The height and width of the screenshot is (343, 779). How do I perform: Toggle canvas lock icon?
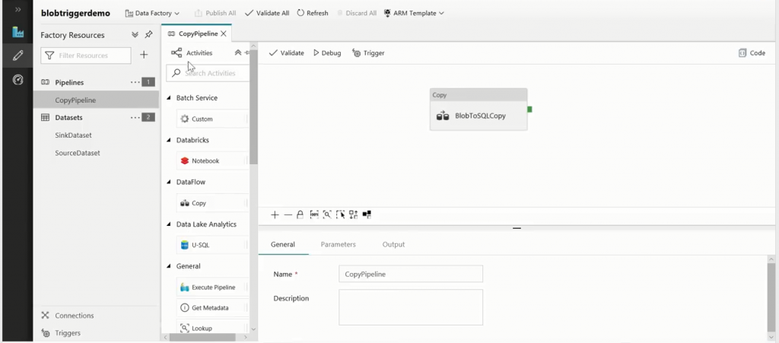point(300,215)
